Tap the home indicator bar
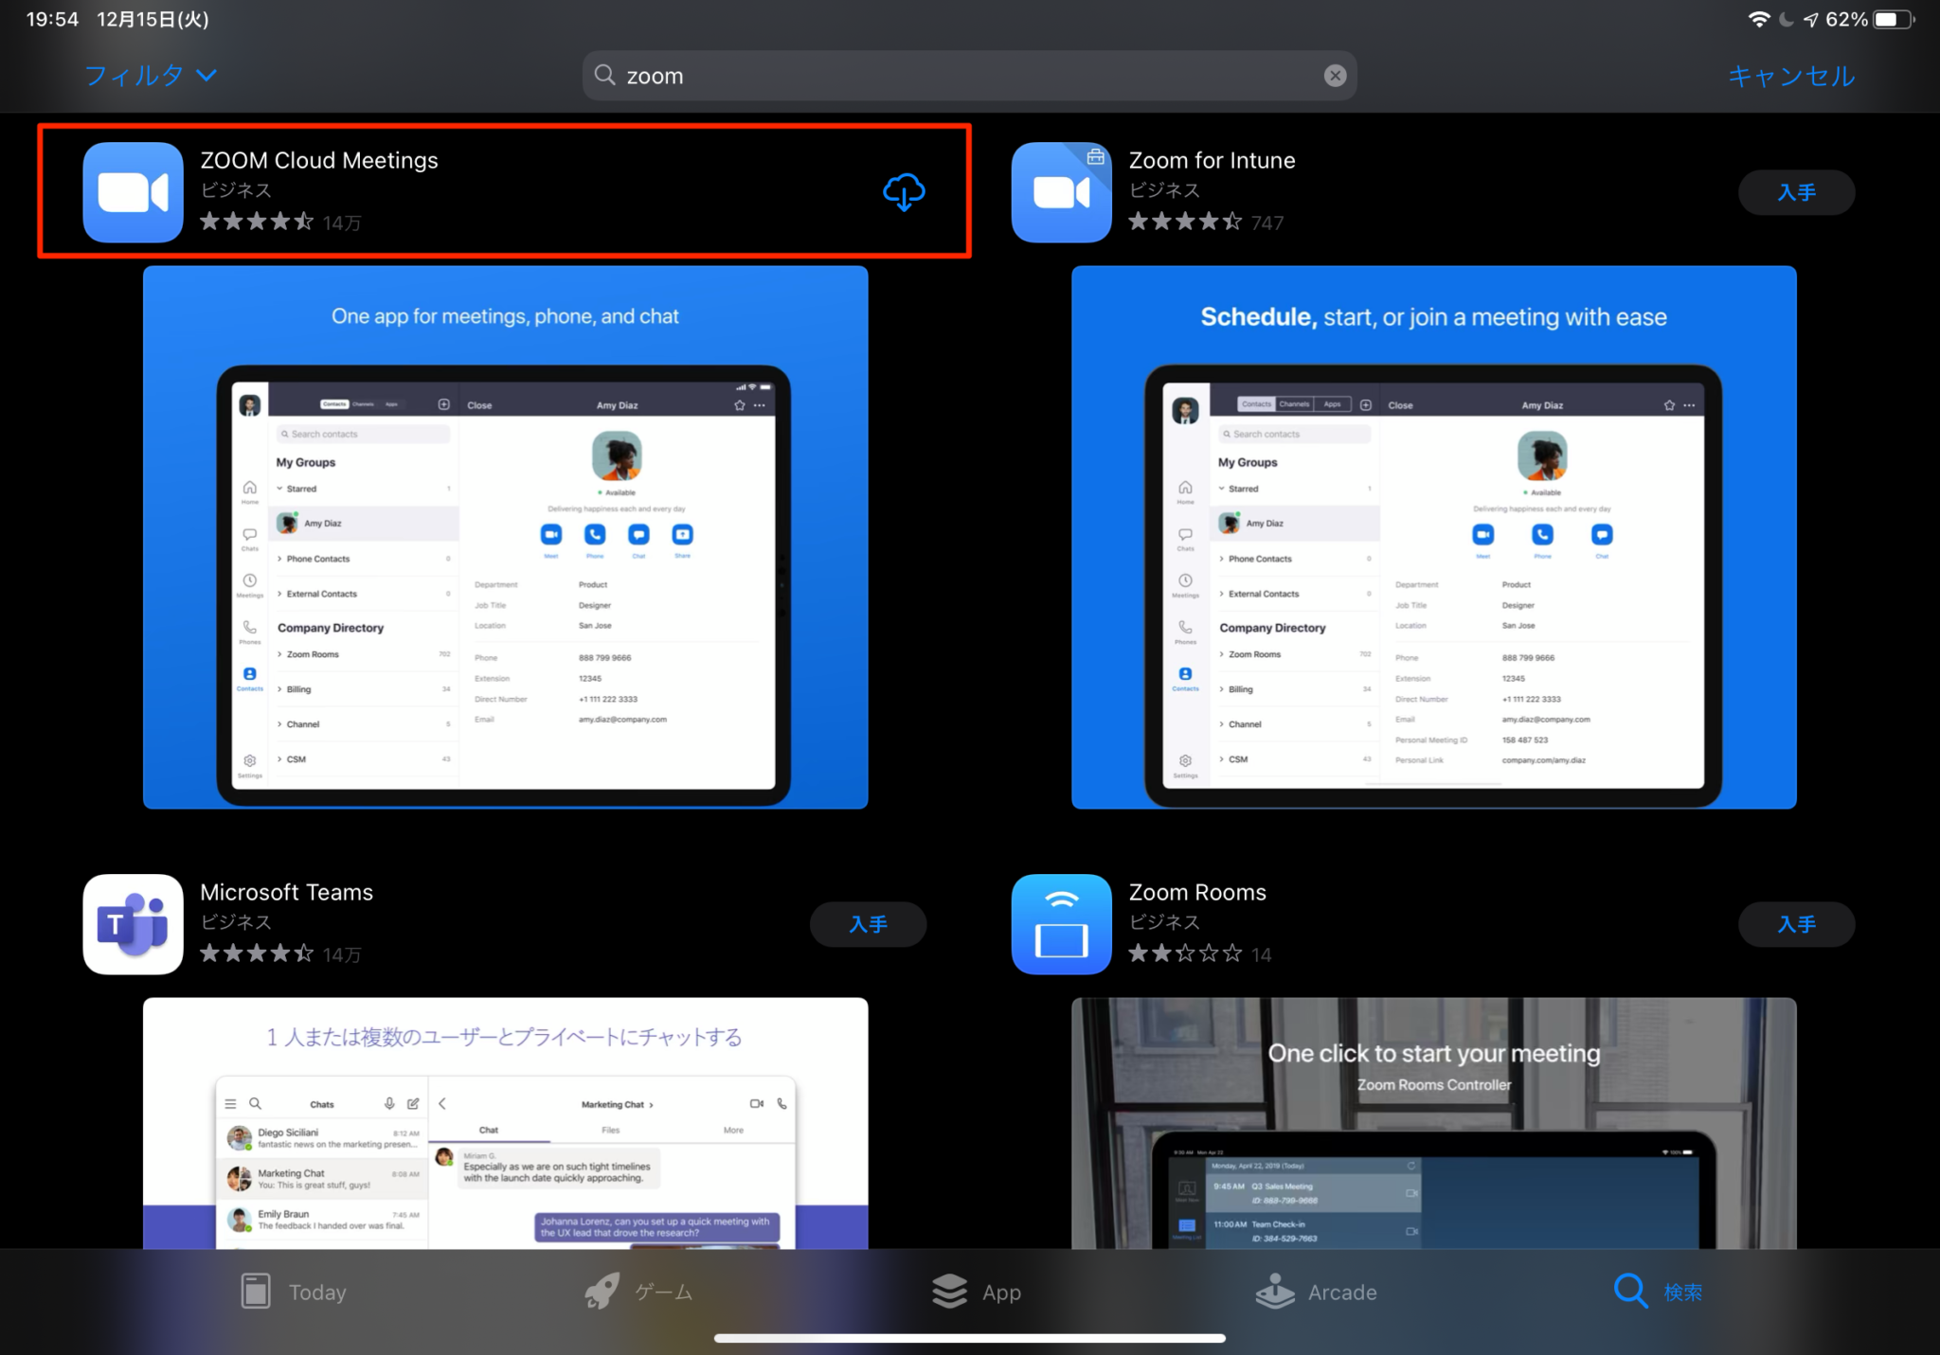This screenshot has width=1940, height=1355. coord(969,1338)
